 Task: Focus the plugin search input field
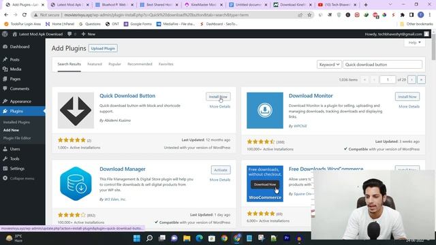pyautogui.click(x=382, y=65)
